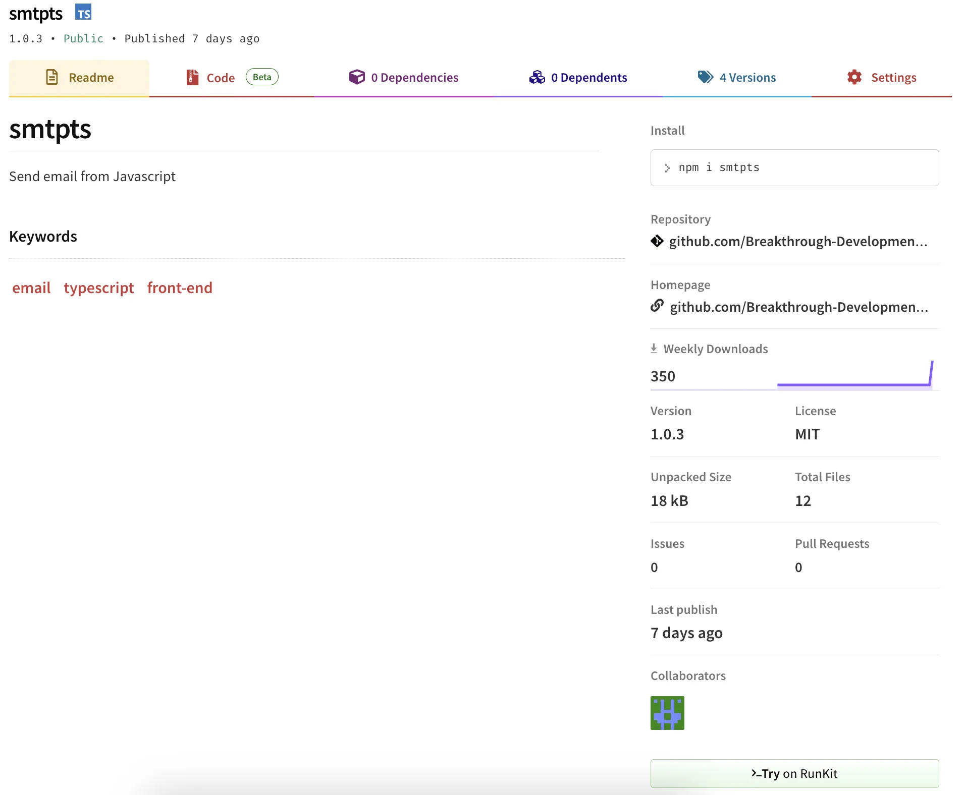Click the npm i smtpts install command box
966x795 pixels.
(793, 167)
